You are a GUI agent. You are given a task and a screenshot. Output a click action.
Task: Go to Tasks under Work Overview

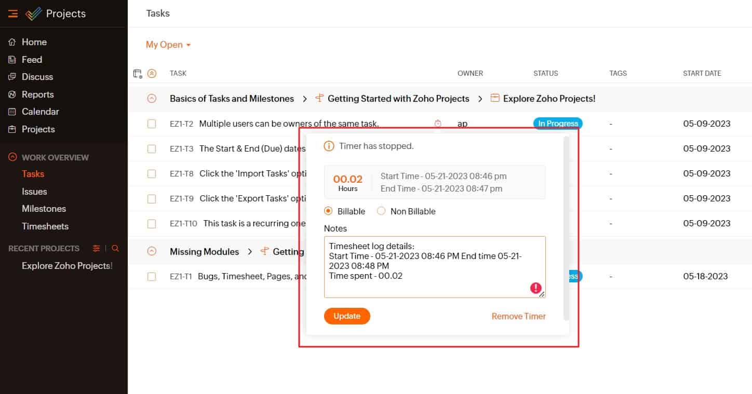point(33,174)
